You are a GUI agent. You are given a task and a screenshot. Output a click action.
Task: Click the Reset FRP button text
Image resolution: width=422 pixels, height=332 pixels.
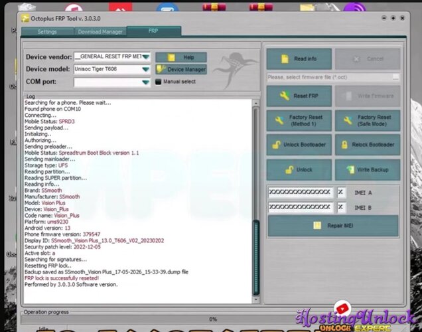(306, 96)
